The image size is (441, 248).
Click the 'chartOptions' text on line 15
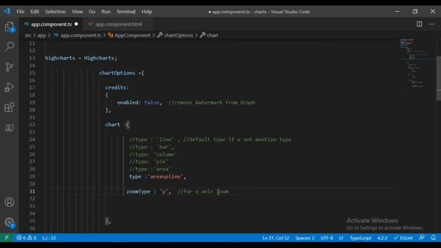click(x=117, y=73)
